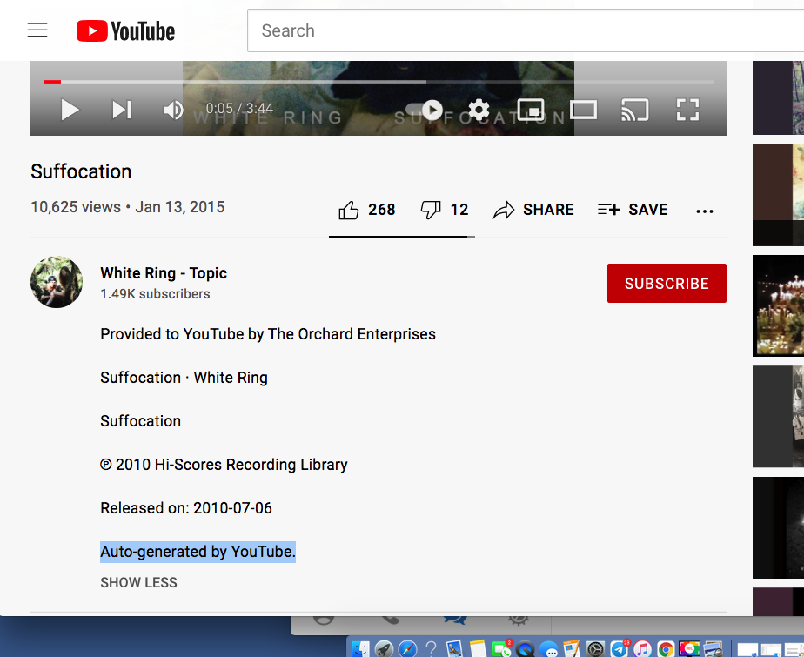This screenshot has width=804, height=657.
Task: Dislike the video with the thumbs down
Action: [x=444, y=210]
